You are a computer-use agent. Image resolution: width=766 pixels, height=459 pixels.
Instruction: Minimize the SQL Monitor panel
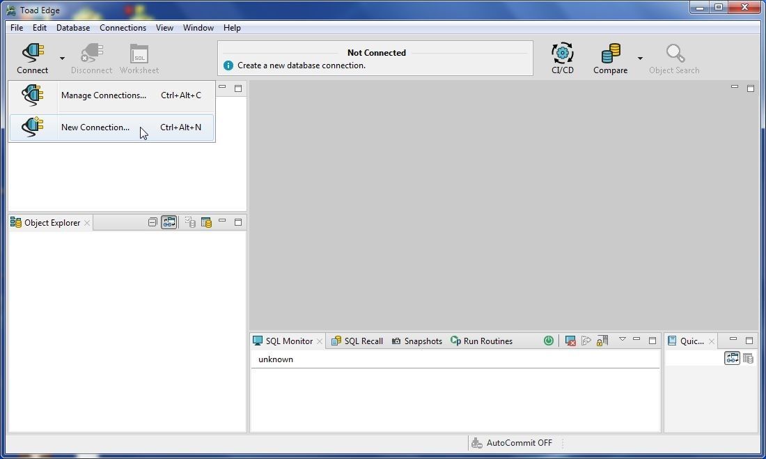636,339
